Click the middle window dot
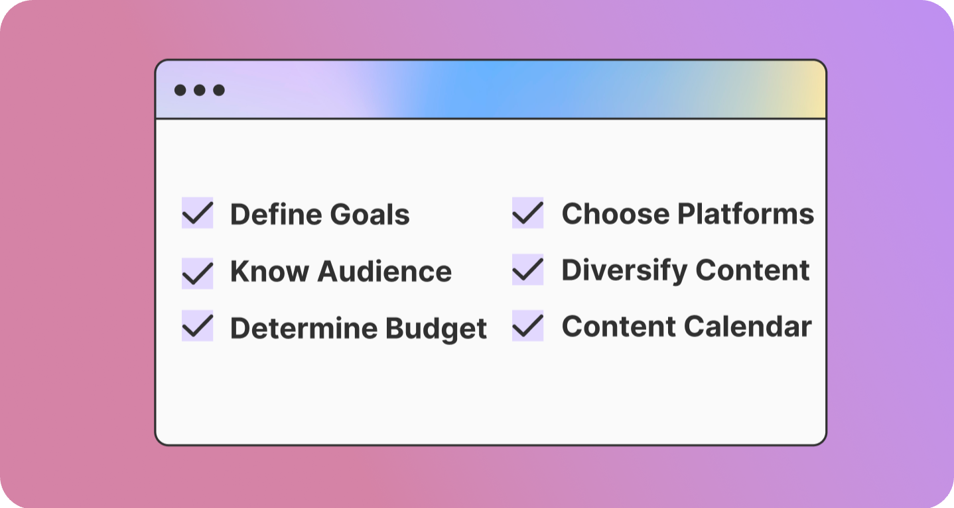The image size is (954, 508). click(199, 90)
